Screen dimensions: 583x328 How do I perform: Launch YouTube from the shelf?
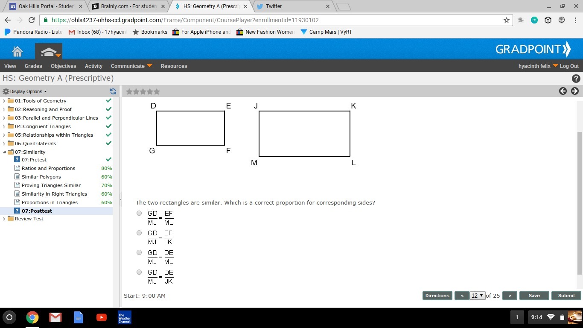pyautogui.click(x=102, y=317)
